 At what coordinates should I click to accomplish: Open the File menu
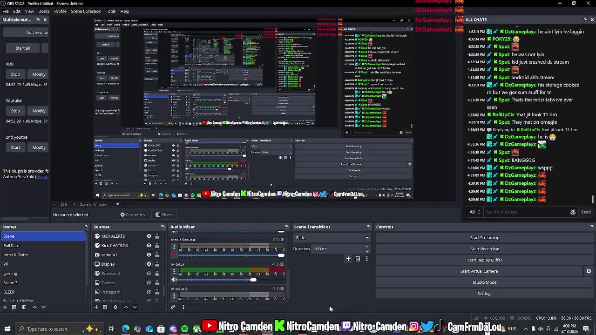click(5, 11)
